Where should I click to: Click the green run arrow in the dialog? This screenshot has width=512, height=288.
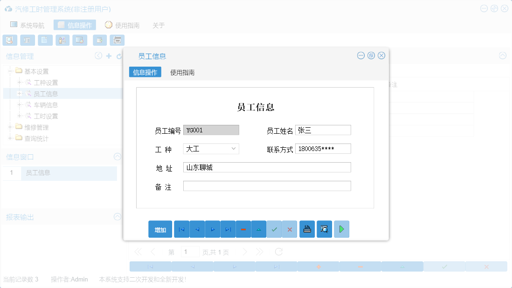point(341,229)
